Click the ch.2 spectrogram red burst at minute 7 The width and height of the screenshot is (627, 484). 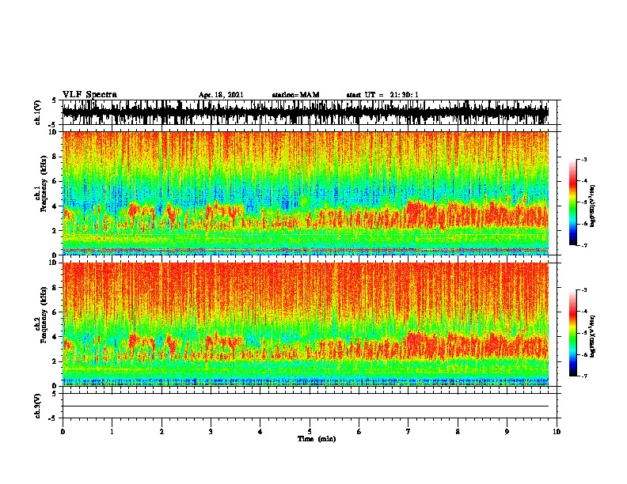pyautogui.click(x=422, y=346)
